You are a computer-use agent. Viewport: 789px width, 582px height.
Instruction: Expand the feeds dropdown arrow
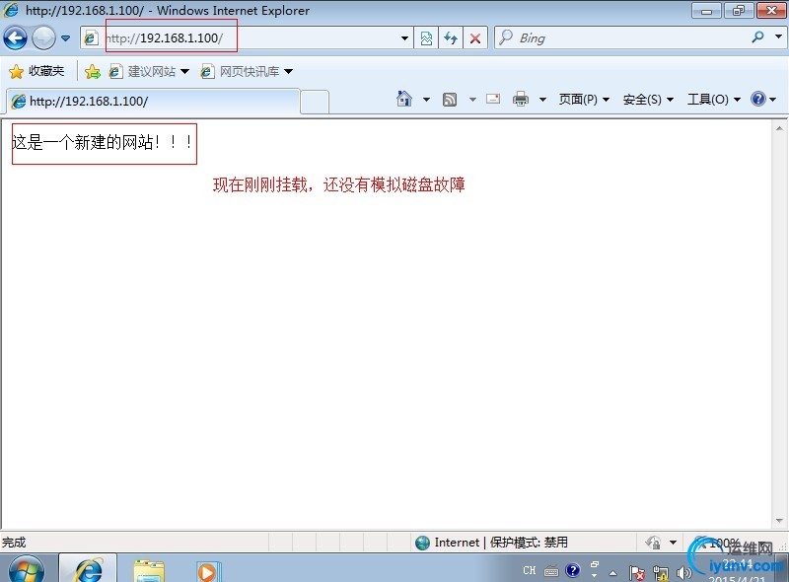(x=472, y=100)
